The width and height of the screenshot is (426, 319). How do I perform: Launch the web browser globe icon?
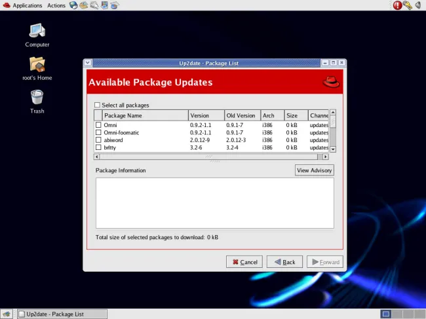coord(73,5)
